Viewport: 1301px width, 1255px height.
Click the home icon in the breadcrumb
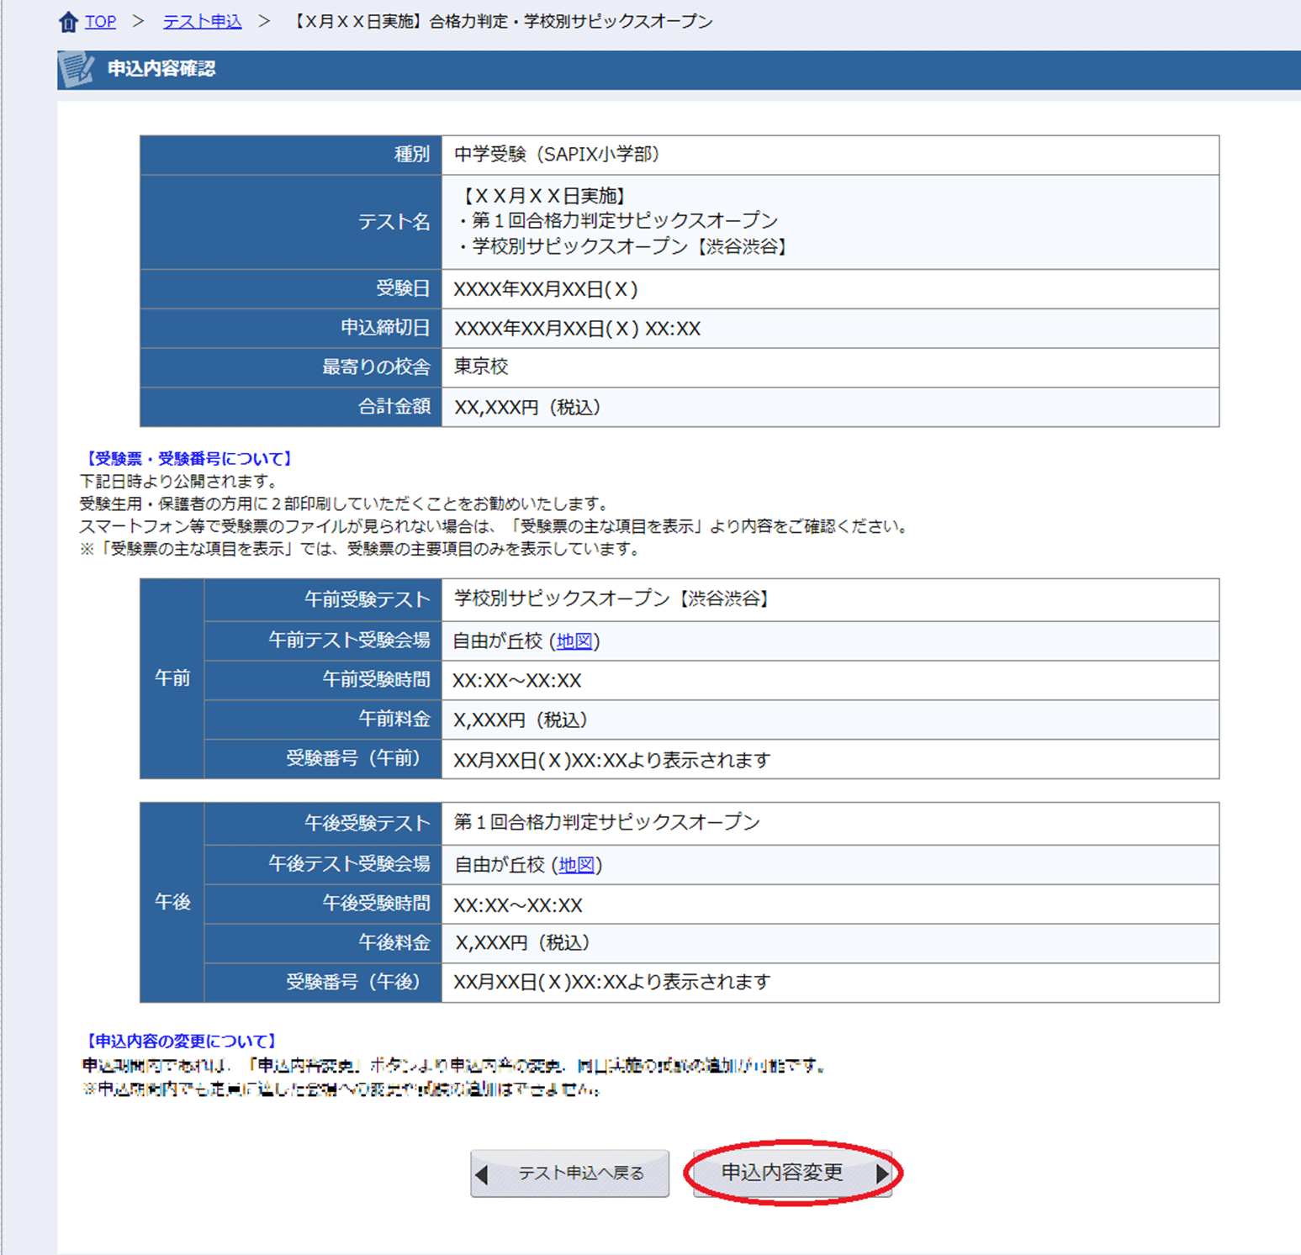pos(68,22)
